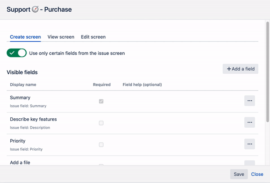Mark Describe key features as required
Screen dimensions: 270x183
(x=101, y=123)
